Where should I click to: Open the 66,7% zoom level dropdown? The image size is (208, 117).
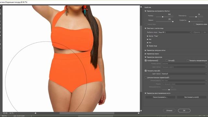[16, 113]
